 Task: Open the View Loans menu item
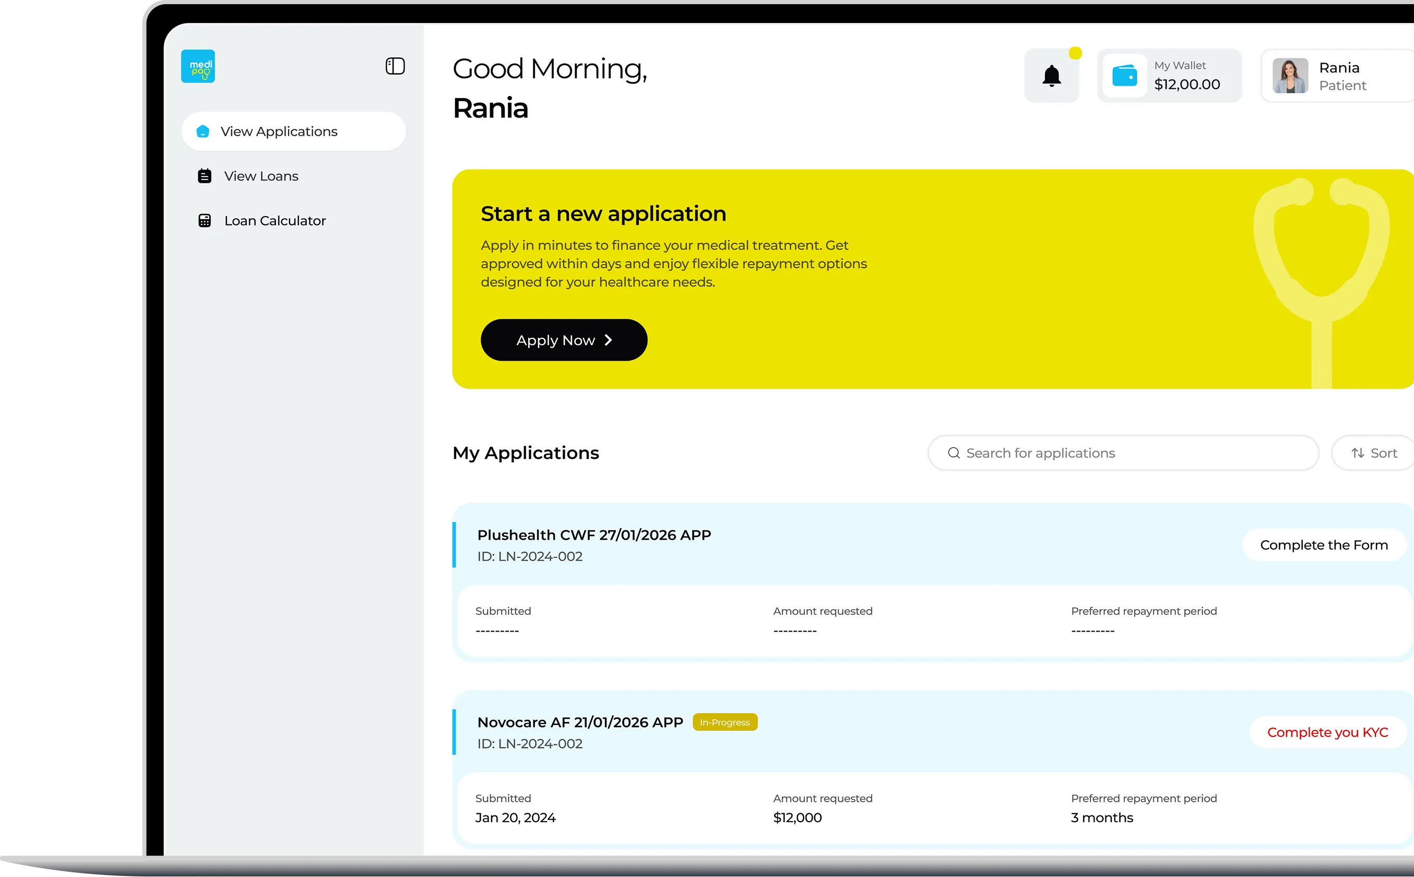(x=261, y=176)
